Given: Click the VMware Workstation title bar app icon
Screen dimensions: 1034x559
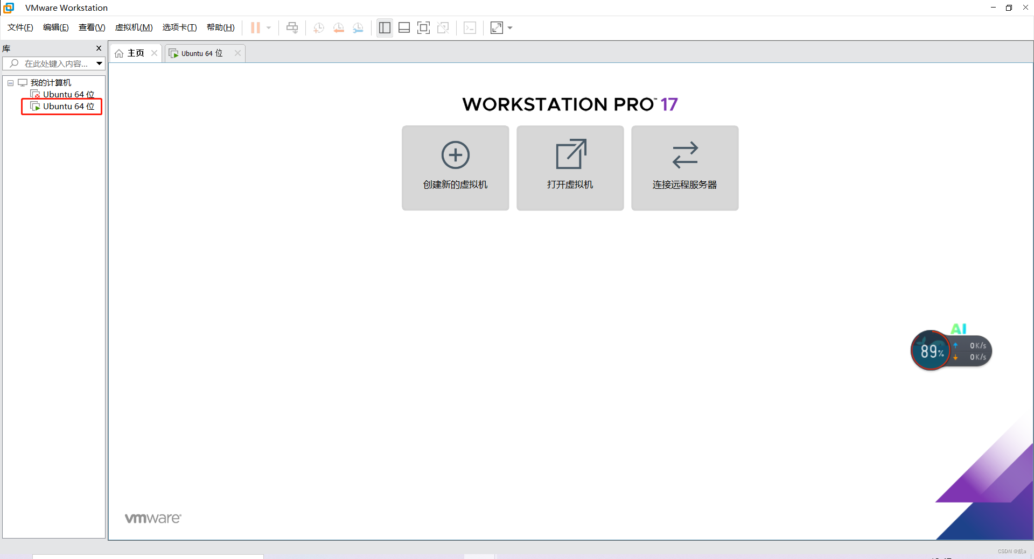Looking at the screenshot, I should pyautogui.click(x=9, y=8).
